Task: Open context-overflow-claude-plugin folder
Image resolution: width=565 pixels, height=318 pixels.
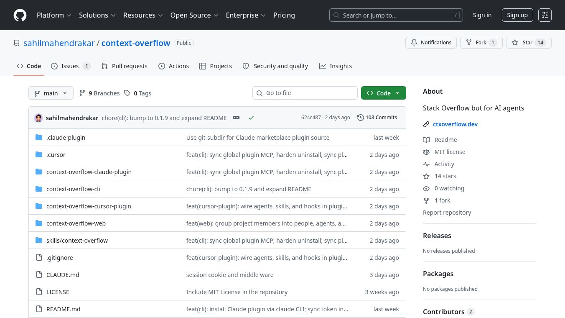Action: point(89,172)
